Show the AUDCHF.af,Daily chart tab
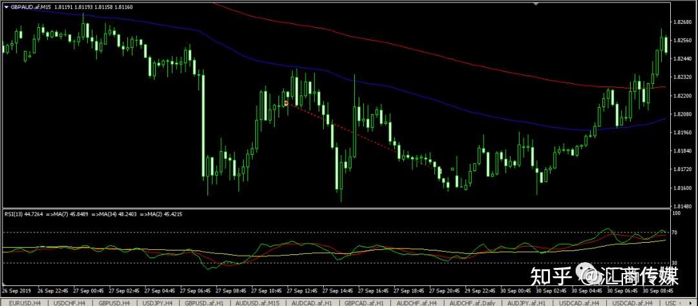 473,303
